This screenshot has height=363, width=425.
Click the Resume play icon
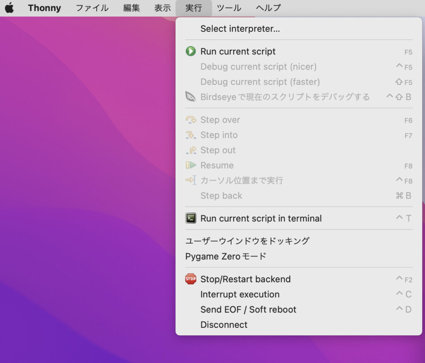point(191,165)
